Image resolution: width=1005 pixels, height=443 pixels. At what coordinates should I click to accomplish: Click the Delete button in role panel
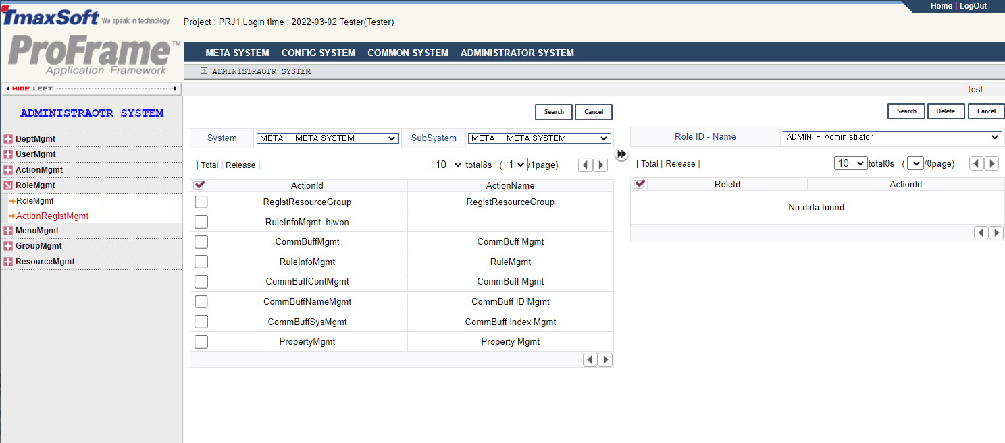point(946,111)
